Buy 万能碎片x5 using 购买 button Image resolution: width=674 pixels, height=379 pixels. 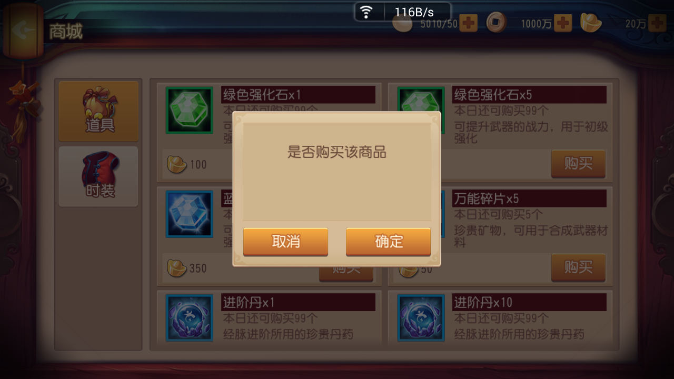(x=578, y=267)
